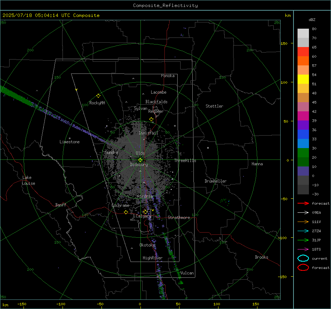Select the Lake Louise label
The height and width of the screenshot is (309, 331).
[x=28, y=180]
